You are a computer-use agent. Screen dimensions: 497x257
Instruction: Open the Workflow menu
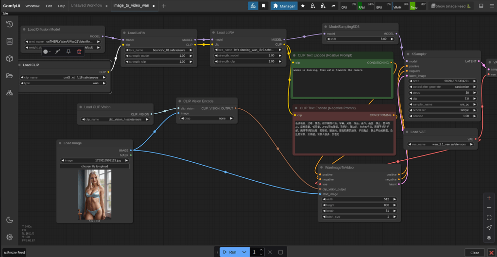tap(33, 6)
